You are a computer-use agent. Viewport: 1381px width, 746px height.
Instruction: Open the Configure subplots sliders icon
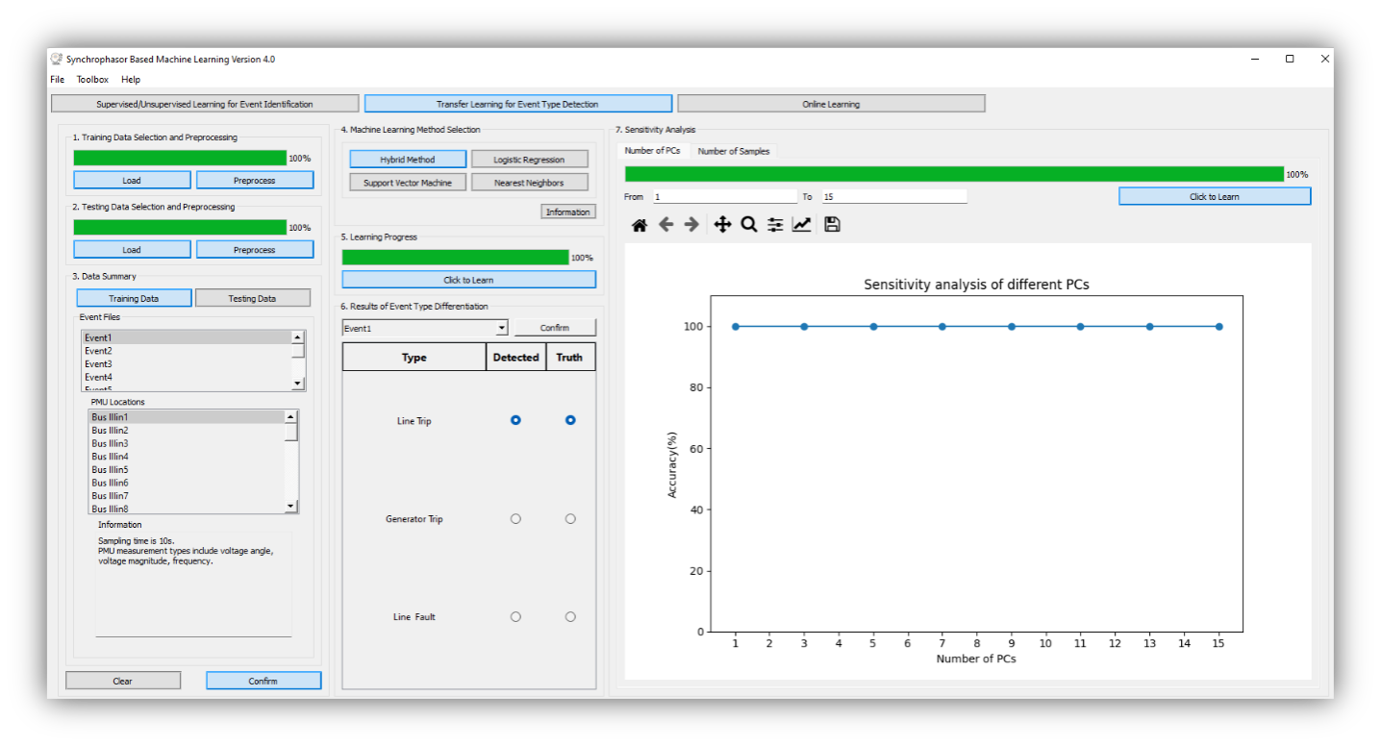click(775, 225)
